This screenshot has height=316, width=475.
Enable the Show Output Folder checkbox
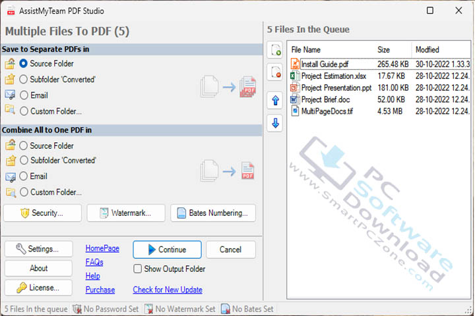[x=137, y=269]
